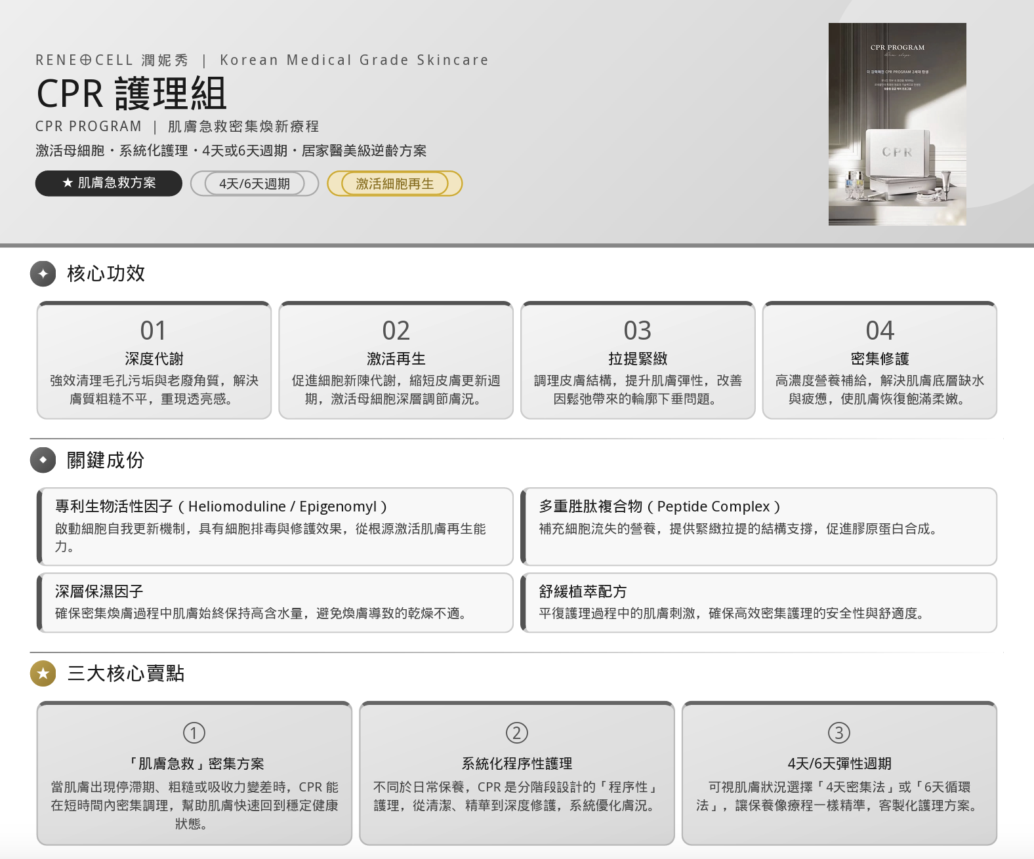Click the 深層保濕因子 ingredient title
1034x859 pixels.
(99, 591)
